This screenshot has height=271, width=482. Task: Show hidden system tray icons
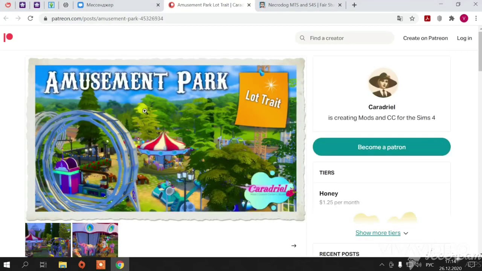(382, 265)
